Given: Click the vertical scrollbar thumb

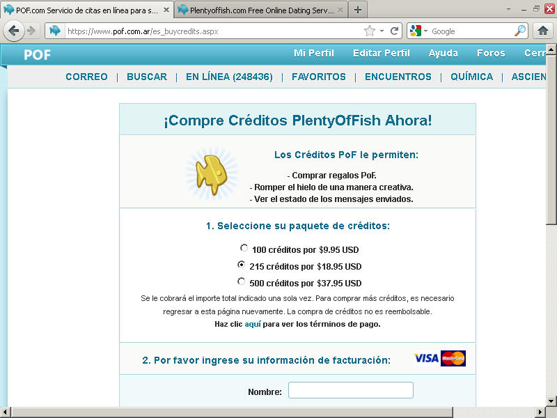Looking at the screenshot, I should coord(551,139).
